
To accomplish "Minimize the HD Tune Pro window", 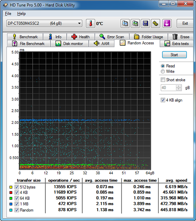I will (164, 4).
